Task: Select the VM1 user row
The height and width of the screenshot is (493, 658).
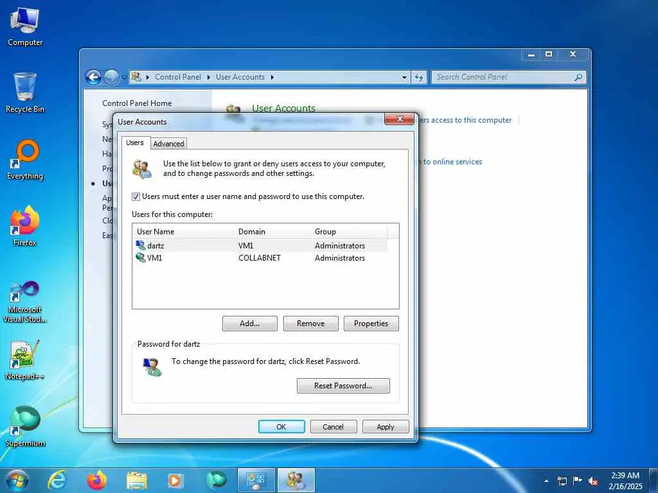Action: 260,258
